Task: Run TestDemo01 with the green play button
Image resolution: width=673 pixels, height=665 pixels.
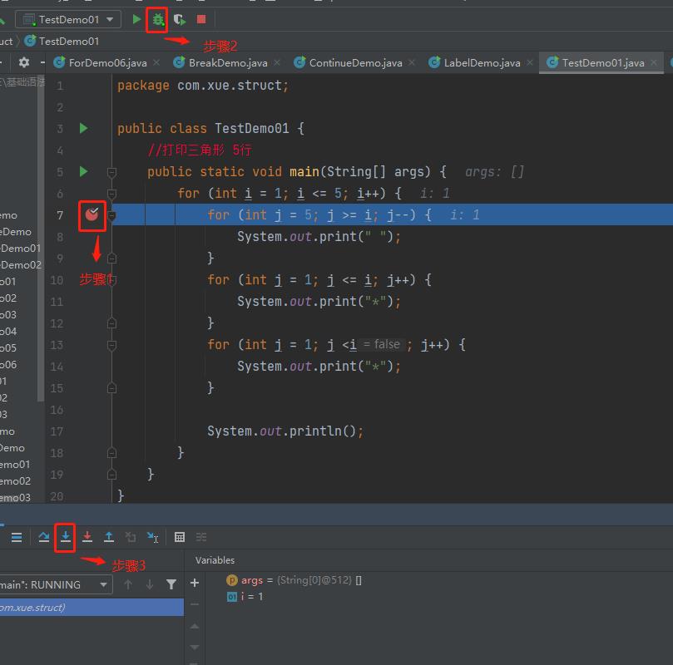Action: [x=136, y=19]
